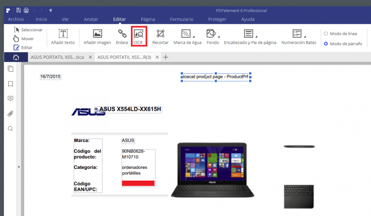Click the PDFelement logo icon
This screenshot has width=371, height=216.
(8, 10)
